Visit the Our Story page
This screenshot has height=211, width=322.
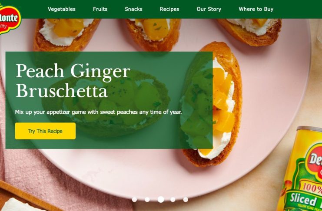click(209, 9)
